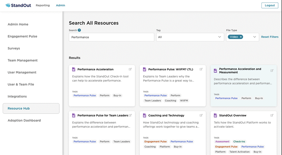Click the Search field containing Performance
Image resolution: width=282 pixels, height=155 pixels.
112,37
